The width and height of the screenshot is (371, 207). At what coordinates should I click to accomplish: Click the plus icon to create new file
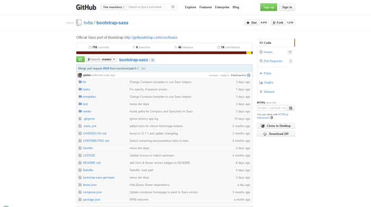[x=153, y=60]
